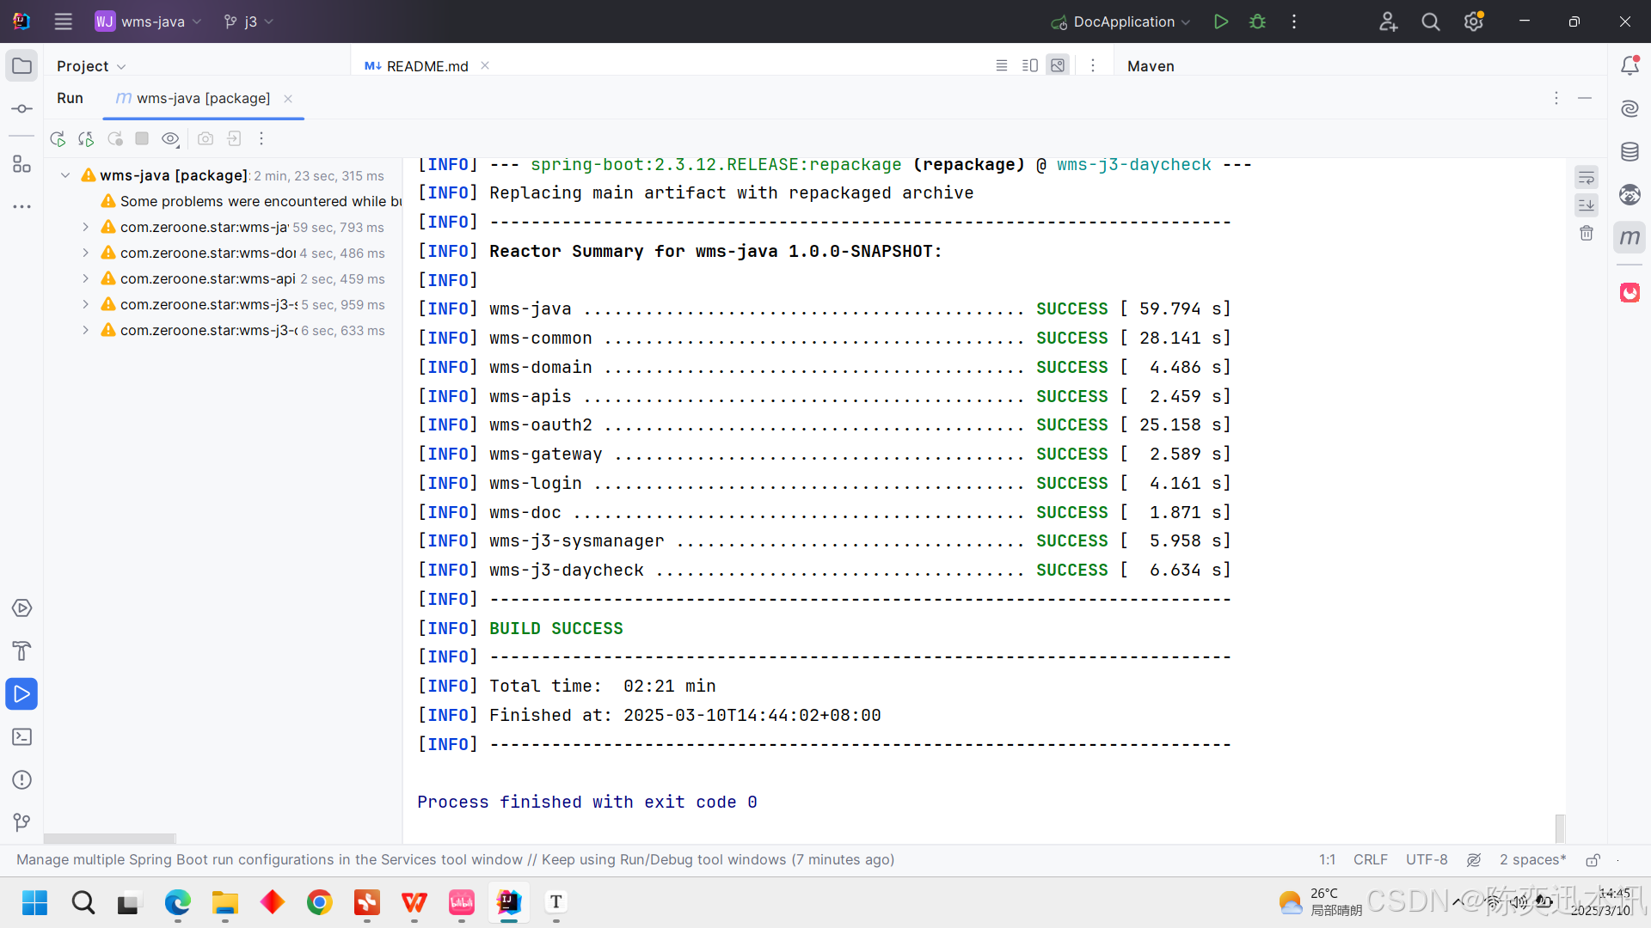
Task: Collapse the wms-java [package] tree node
Action: [65, 175]
